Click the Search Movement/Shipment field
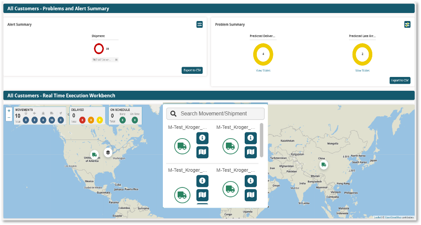 [x=215, y=114]
